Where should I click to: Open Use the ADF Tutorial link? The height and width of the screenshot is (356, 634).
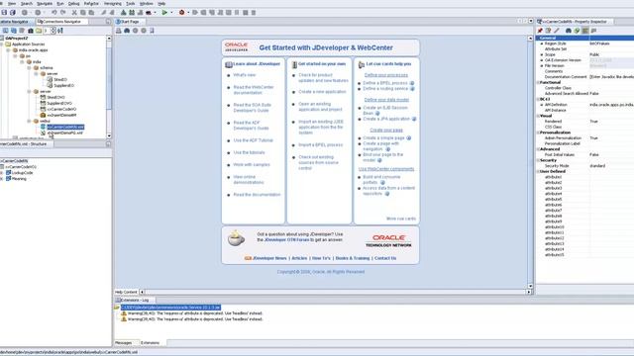click(254, 140)
